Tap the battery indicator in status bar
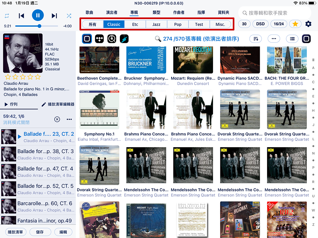This screenshot has height=238, width=318. (312, 3)
